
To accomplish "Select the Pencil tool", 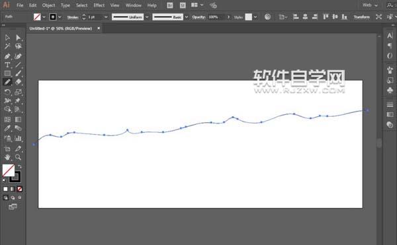I will (7, 82).
